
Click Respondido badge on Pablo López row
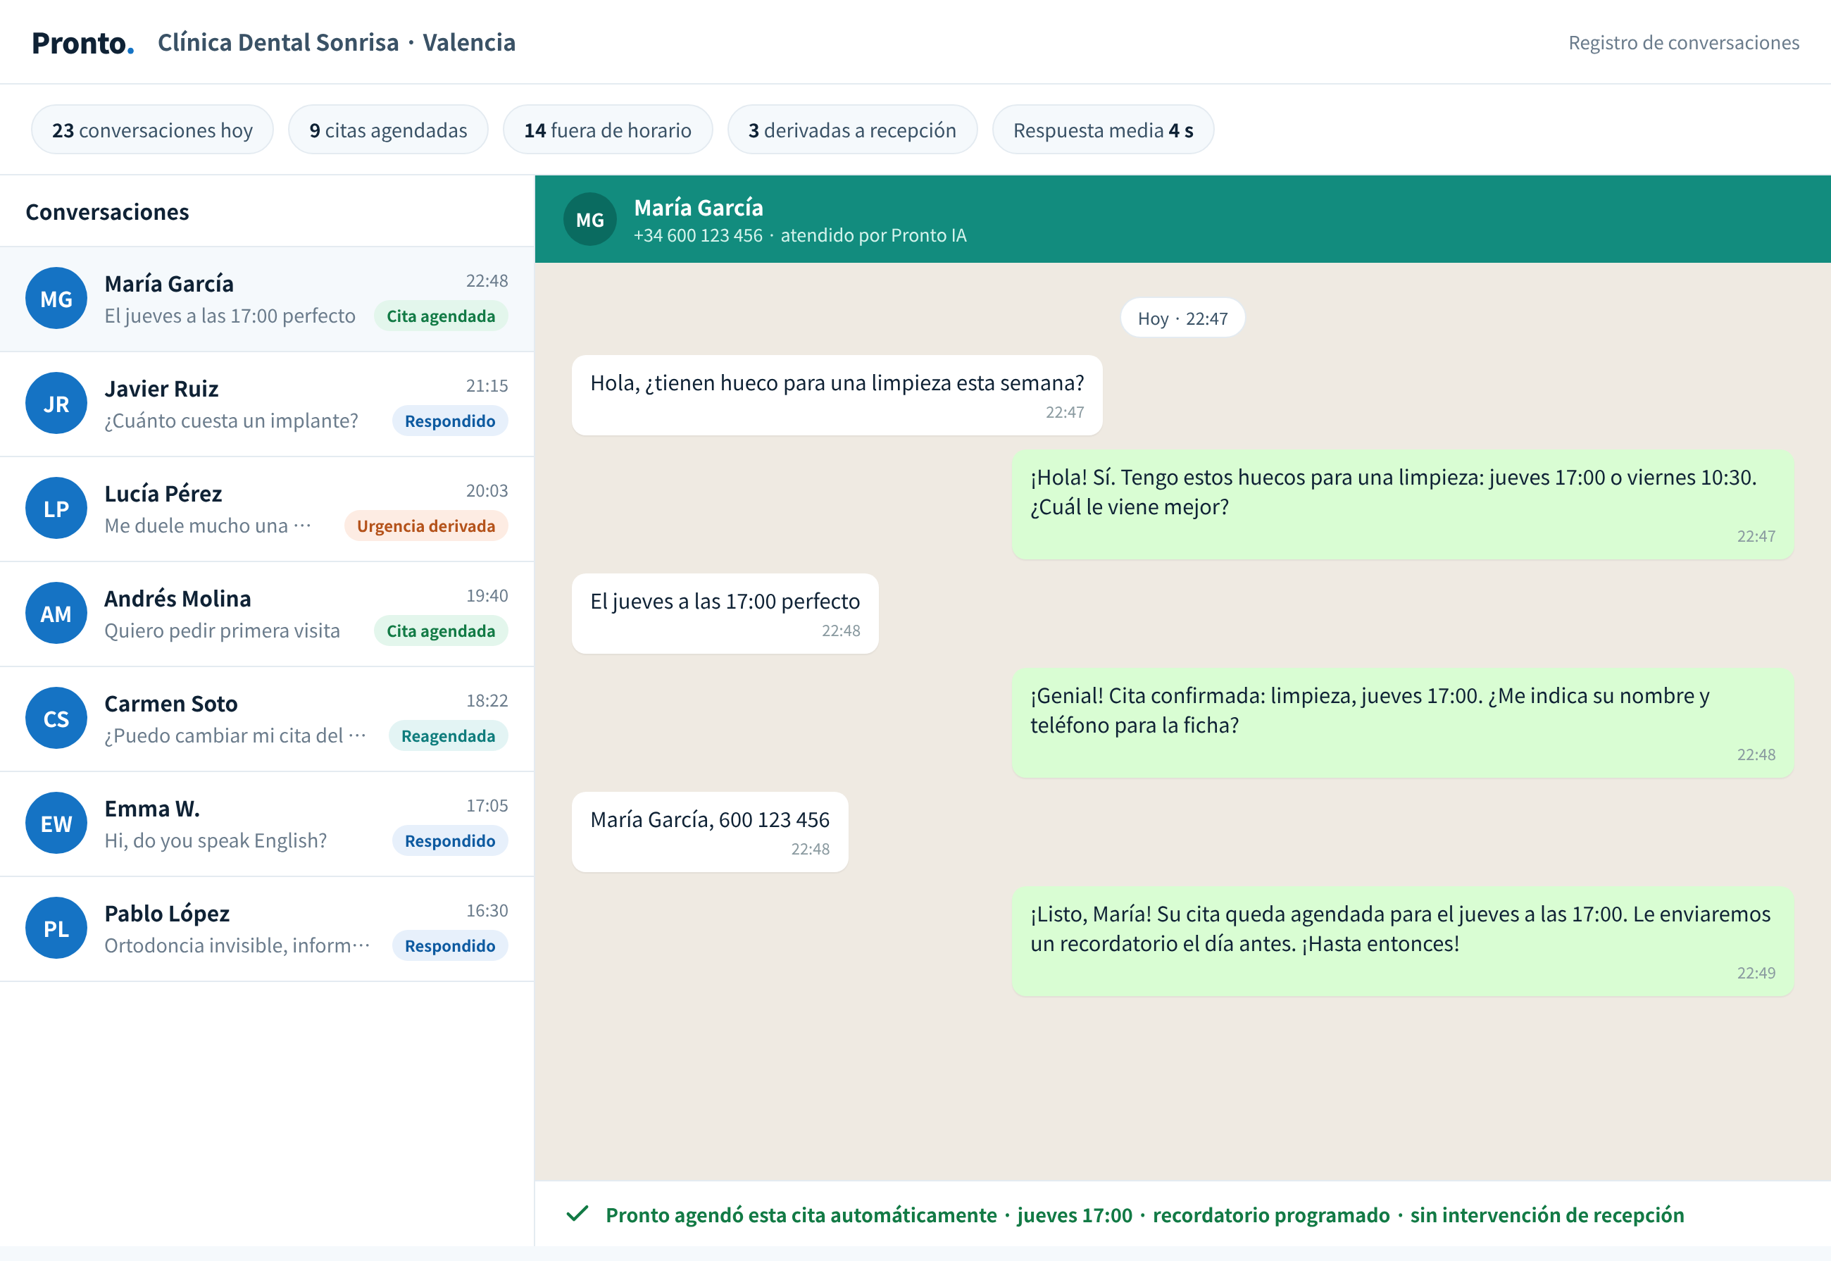point(450,947)
